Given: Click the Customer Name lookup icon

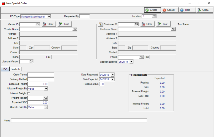Looking at the screenshot, I should (x=173, y=29).
